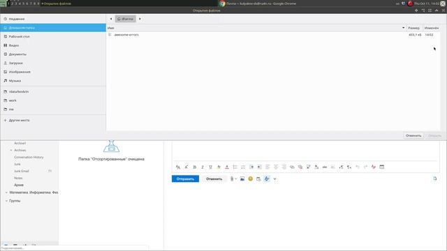Viewport: 447px width, 251px height.
Task: Align message text to the right
Action: click(x=284, y=167)
